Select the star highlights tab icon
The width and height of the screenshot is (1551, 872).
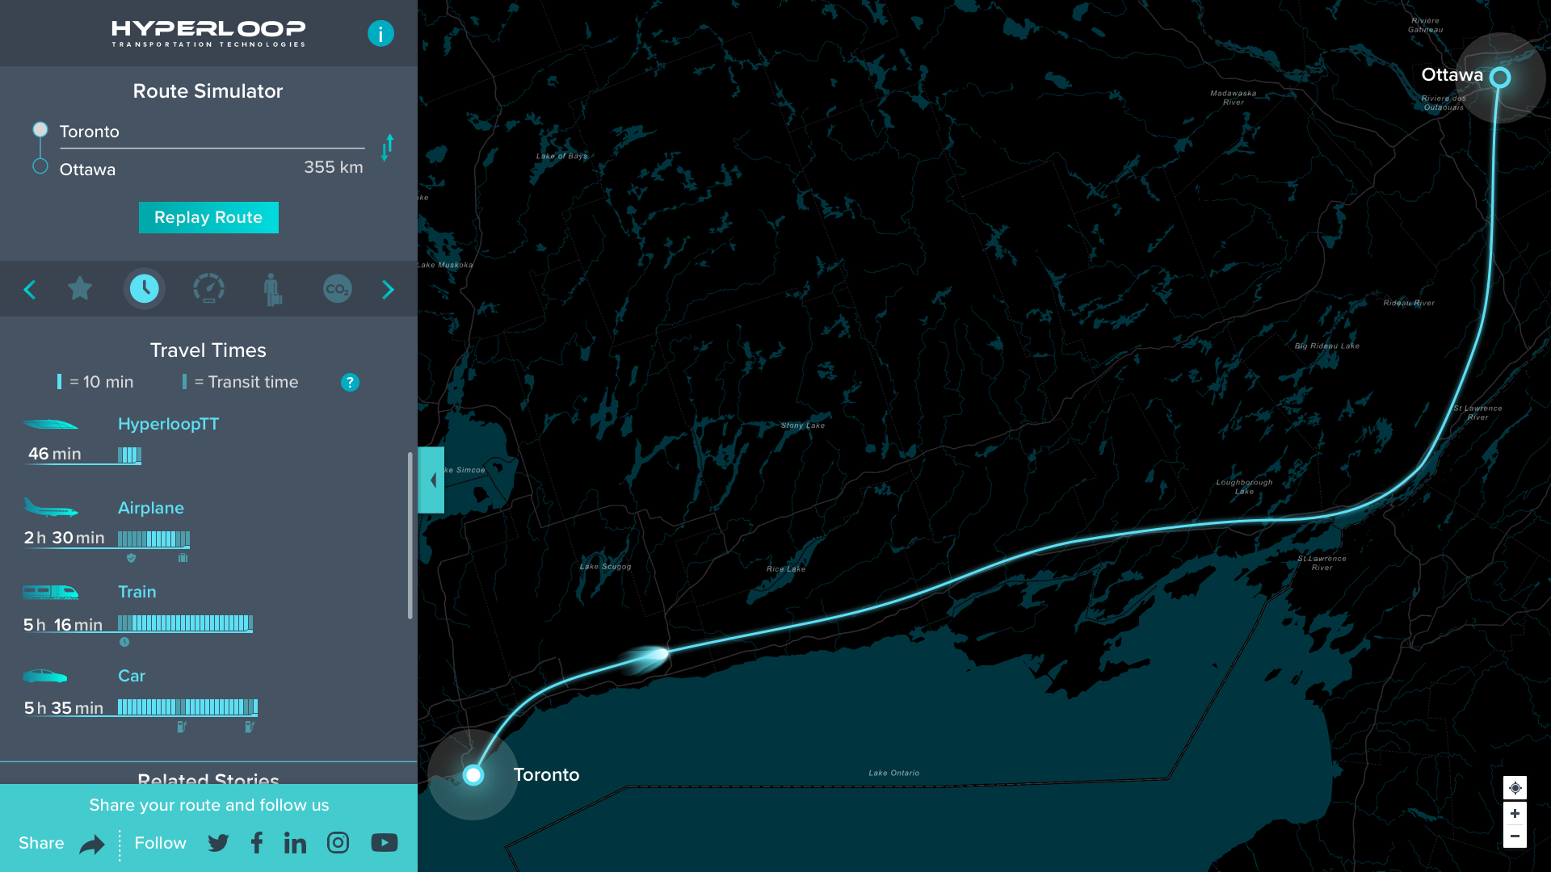click(80, 288)
